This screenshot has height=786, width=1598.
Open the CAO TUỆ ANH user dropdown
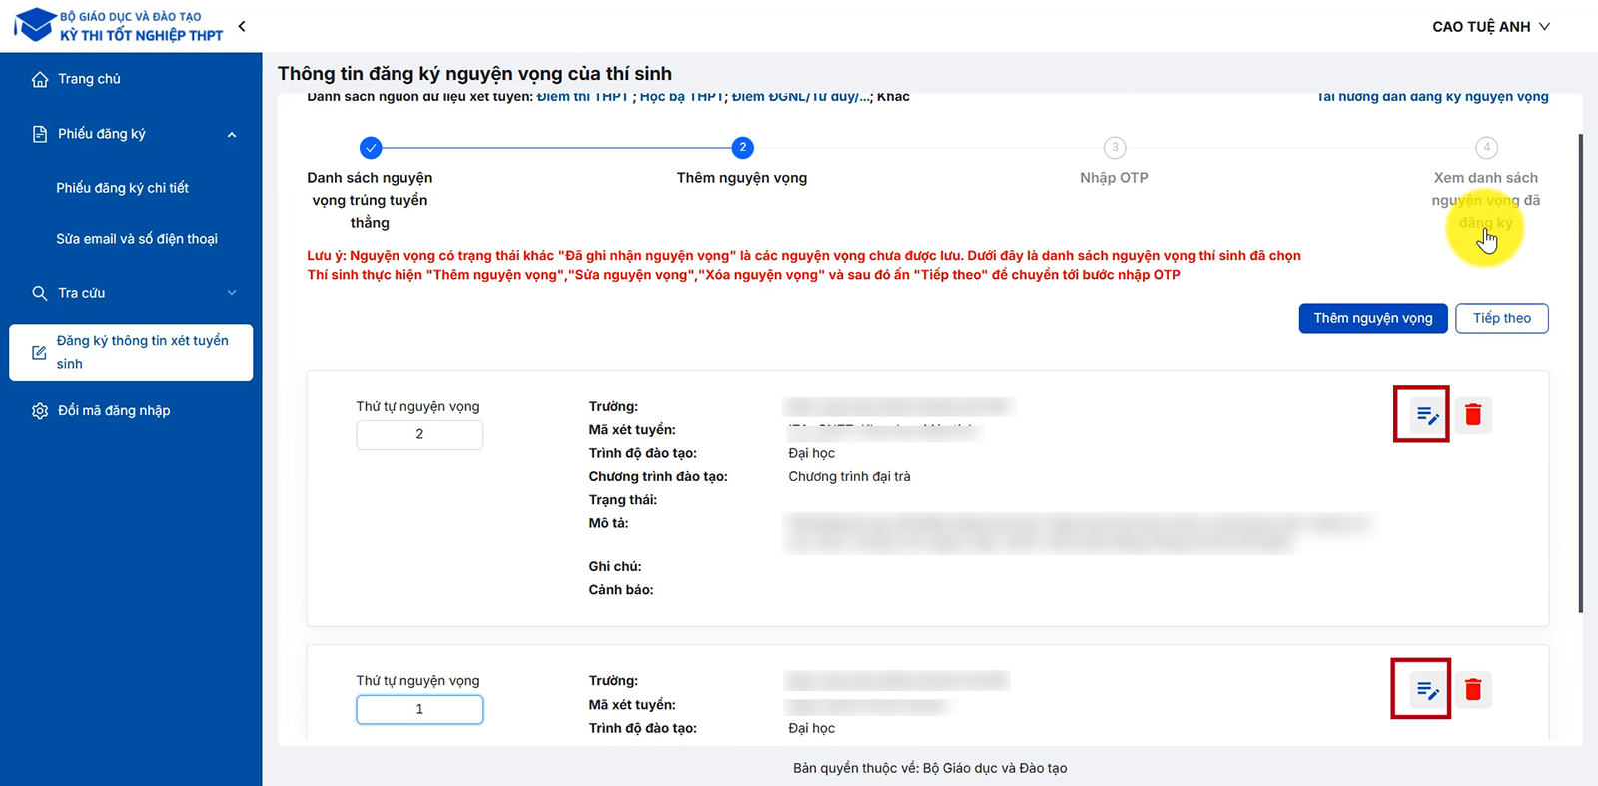pyautogui.click(x=1490, y=27)
